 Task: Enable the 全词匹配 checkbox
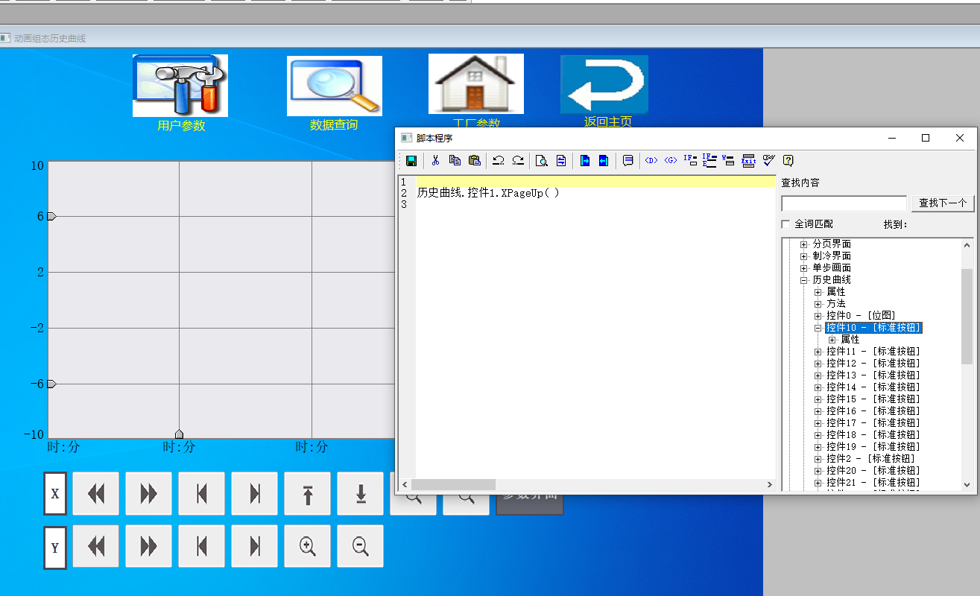pyautogui.click(x=785, y=224)
